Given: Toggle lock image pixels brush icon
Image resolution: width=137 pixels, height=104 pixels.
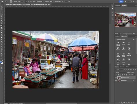Looking at the screenshot, I should coord(121,75).
